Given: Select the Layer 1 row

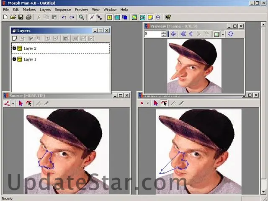Looking at the screenshot, I should 60,59.
